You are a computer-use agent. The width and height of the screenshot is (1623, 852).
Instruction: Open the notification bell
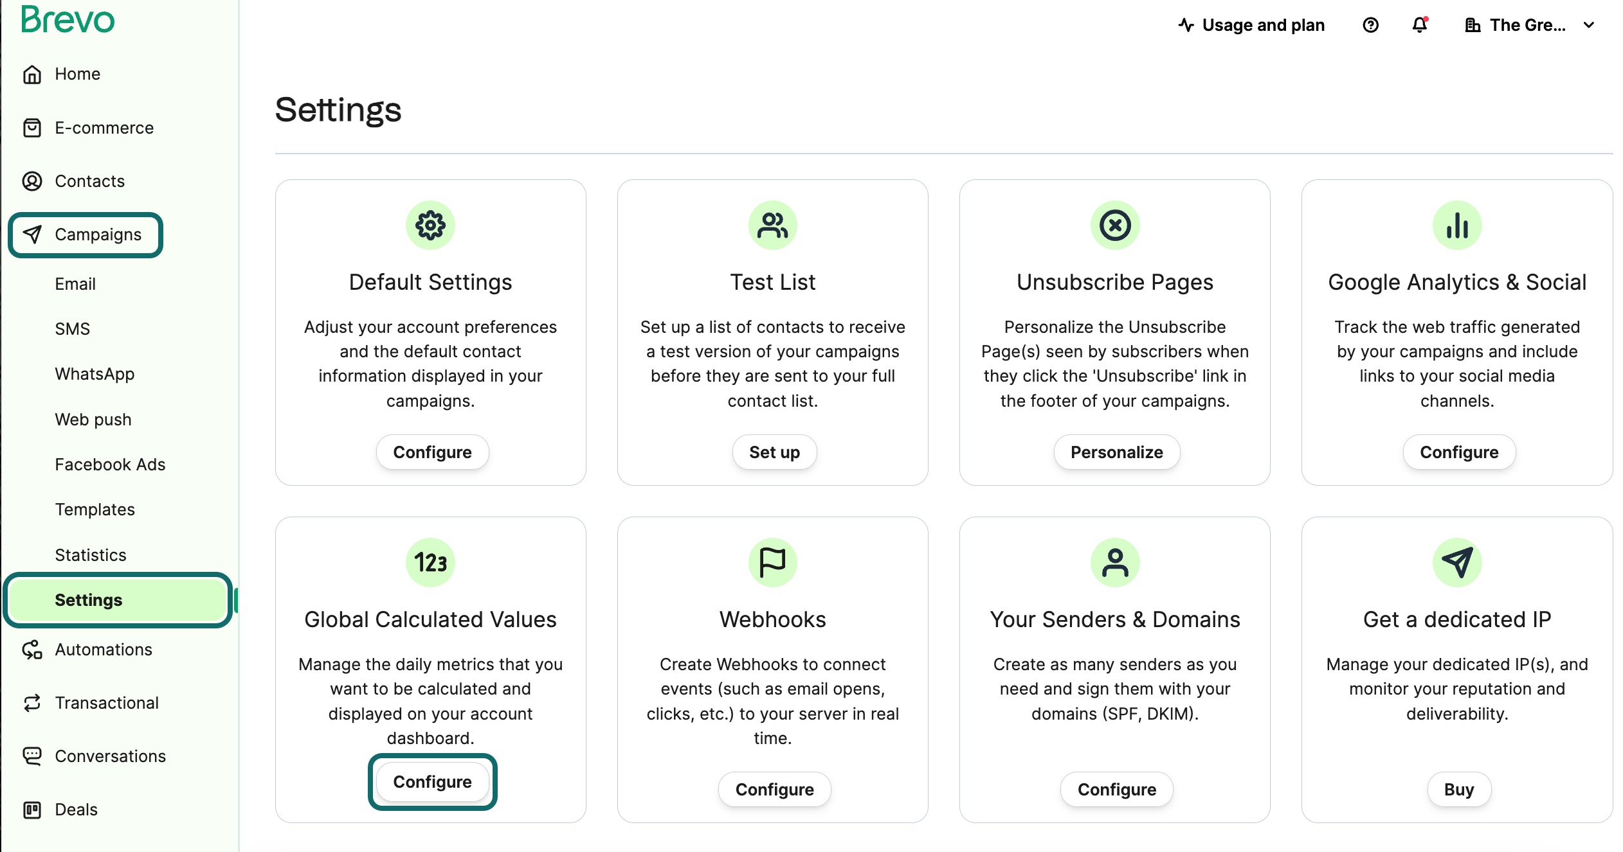pos(1418,25)
